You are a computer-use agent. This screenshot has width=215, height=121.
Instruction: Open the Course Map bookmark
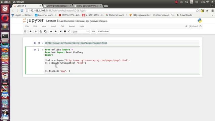point(164,15)
